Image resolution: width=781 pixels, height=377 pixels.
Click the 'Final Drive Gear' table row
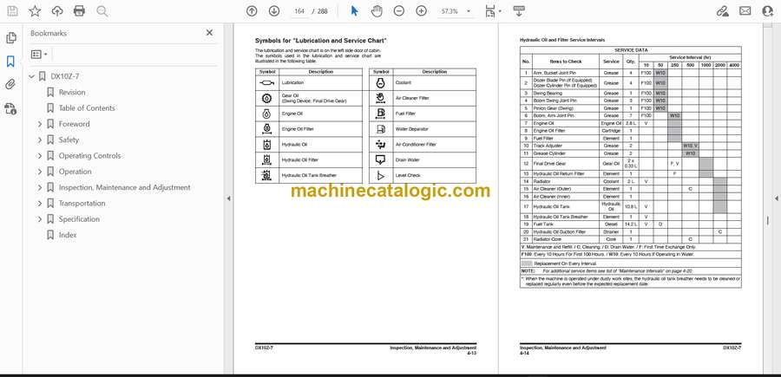[631, 163]
